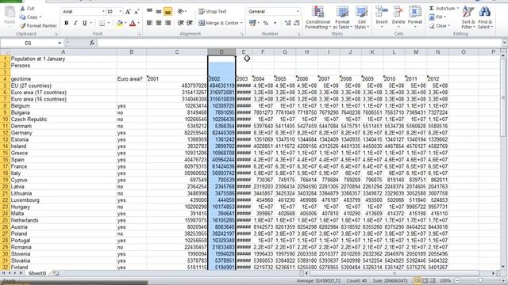This screenshot has height=285, width=508.
Task: Click cell 'Euro area?'
Action: [131, 79]
